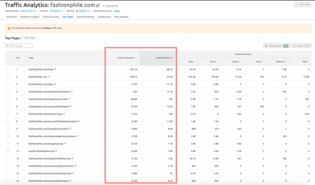
Task: Expand row 7 sell-your-bag
Action: coord(8,114)
